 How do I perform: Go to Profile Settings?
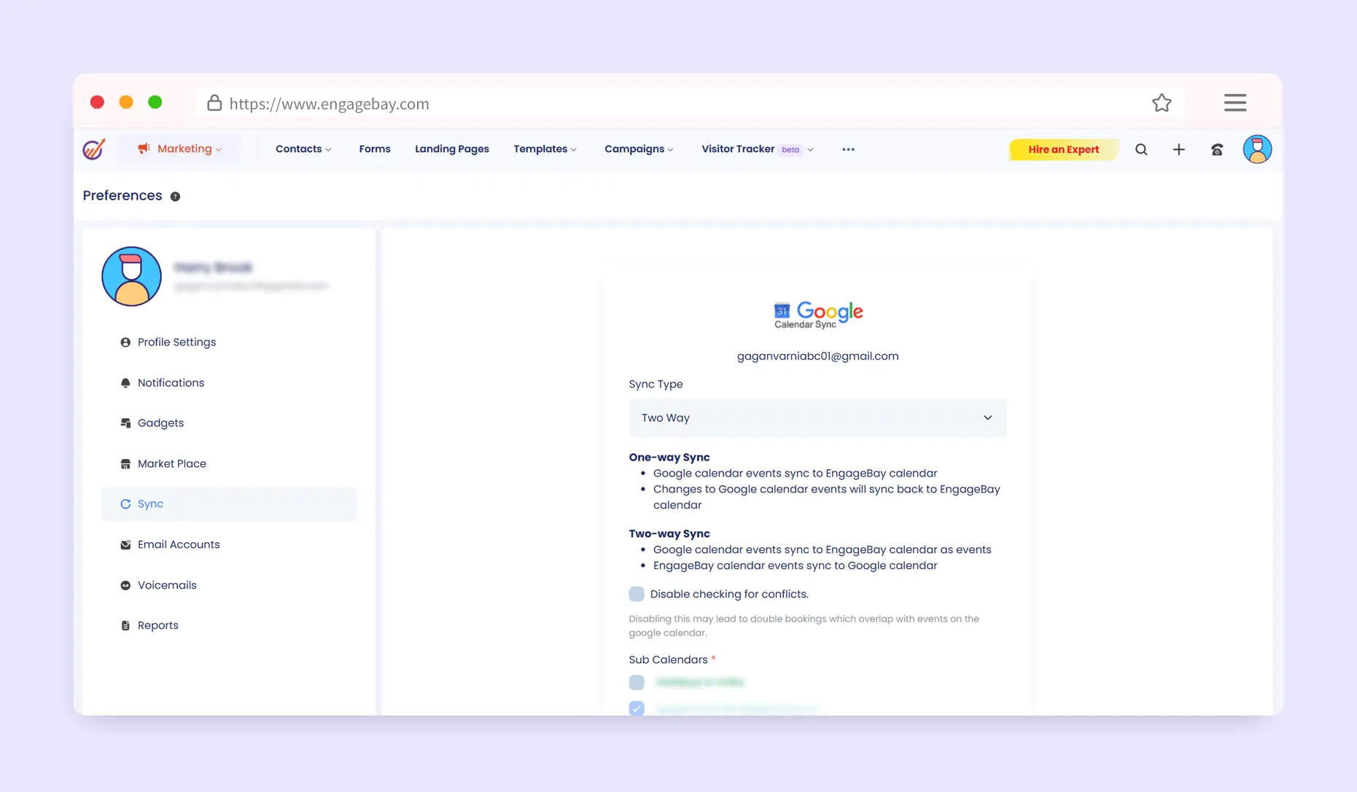point(176,342)
